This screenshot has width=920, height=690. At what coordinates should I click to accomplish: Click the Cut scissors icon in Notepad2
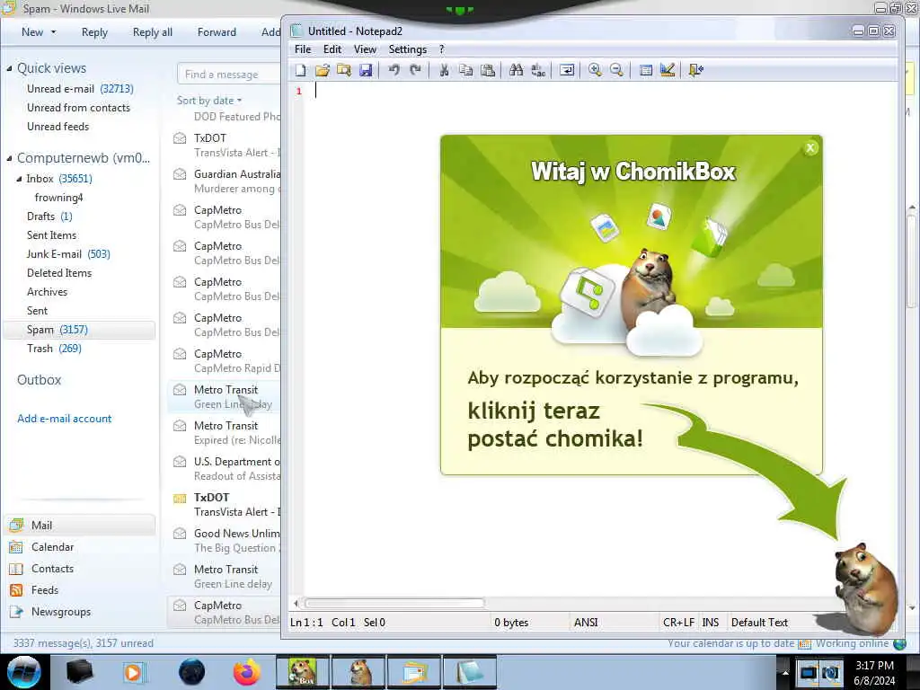point(444,70)
